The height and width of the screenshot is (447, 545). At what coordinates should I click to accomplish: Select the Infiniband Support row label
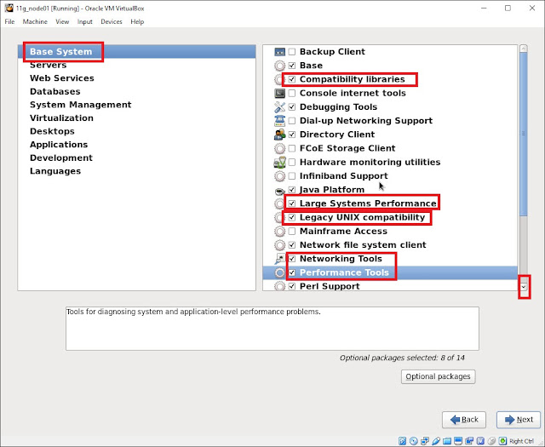pos(343,176)
